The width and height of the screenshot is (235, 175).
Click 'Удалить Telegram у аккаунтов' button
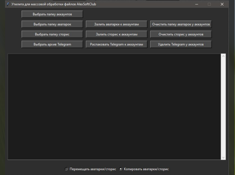(x=181, y=44)
